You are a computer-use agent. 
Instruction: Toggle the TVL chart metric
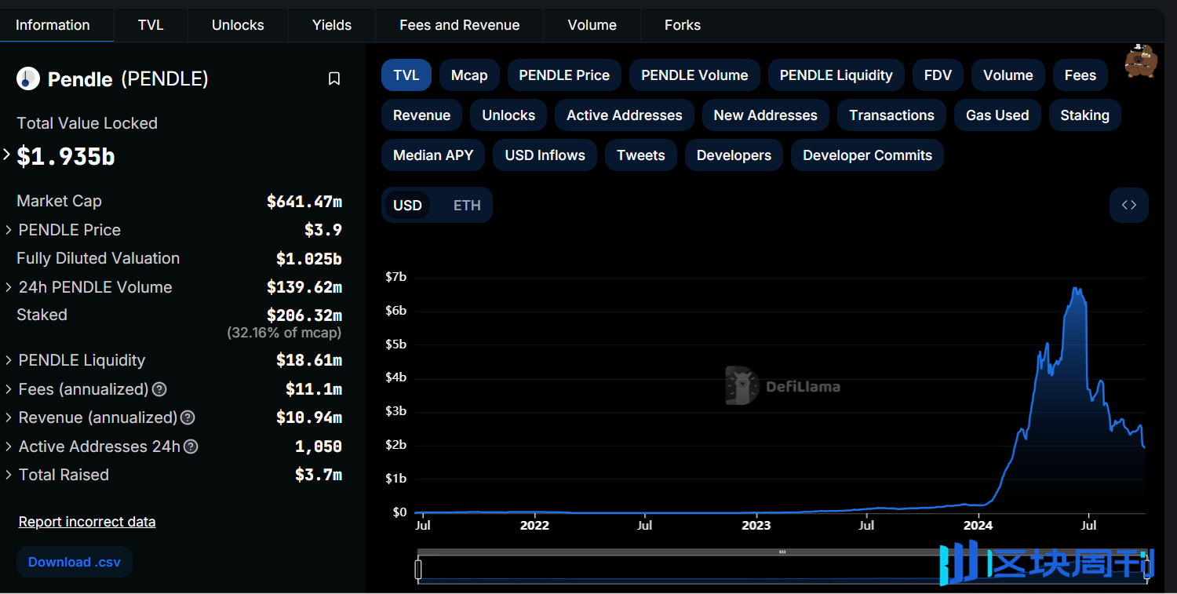406,75
